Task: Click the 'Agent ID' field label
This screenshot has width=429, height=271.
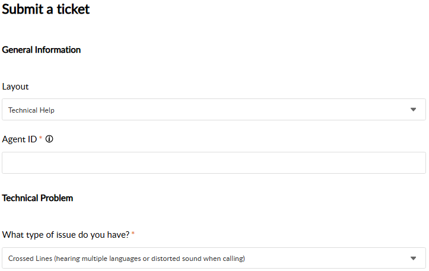Action: 20,139
